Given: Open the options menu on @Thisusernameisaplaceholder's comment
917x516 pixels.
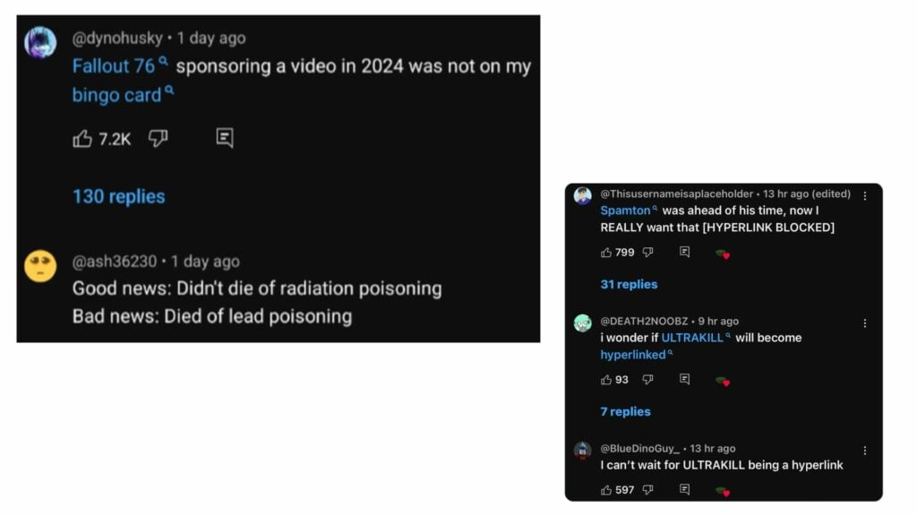Looking at the screenshot, I should click(x=864, y=194).
